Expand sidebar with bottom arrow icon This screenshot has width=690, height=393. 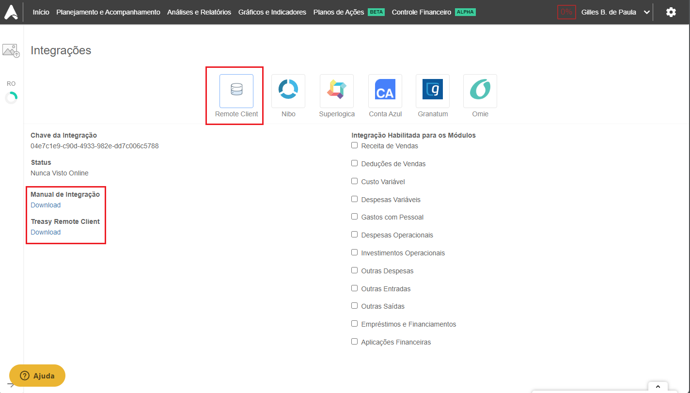[x=10, y=384]
